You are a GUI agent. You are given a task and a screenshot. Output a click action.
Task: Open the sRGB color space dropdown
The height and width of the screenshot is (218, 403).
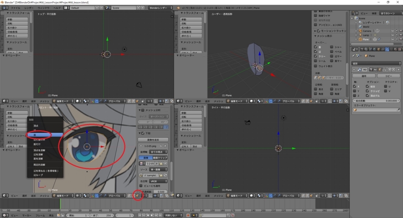click(158, 181)
